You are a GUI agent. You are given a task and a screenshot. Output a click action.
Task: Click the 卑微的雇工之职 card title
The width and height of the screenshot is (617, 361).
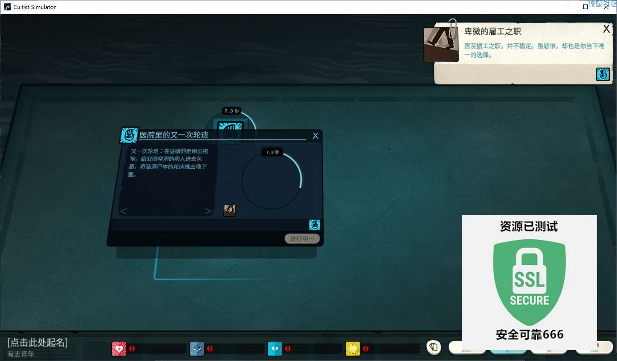click(x=493, y=32)
